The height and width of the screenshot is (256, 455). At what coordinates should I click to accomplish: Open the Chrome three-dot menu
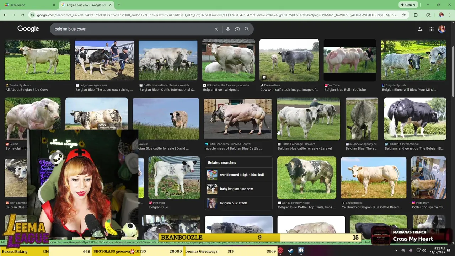pyautogui.click(x=450, y=15)
